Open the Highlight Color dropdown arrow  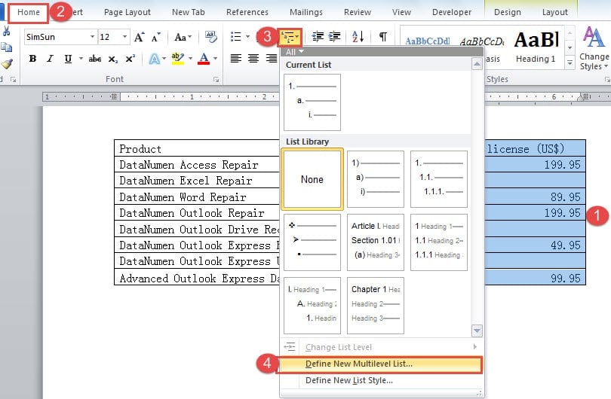click(190, 59)
